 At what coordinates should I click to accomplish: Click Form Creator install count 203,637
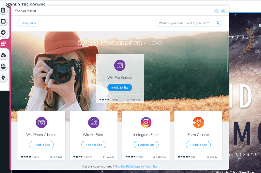tap(213, 157)
